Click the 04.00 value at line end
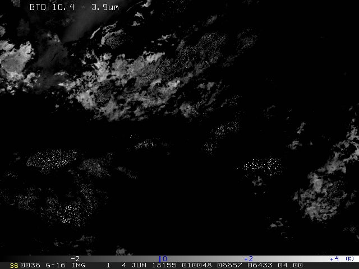 291,265
